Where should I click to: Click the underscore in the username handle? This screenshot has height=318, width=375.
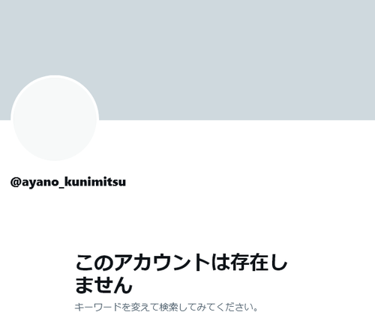click(x=61, y=187)
